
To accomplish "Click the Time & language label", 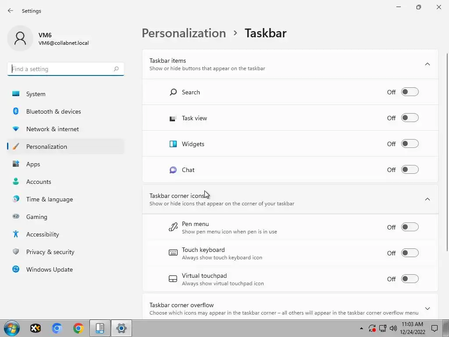I will pyautogui.click(x=50, y=199).
